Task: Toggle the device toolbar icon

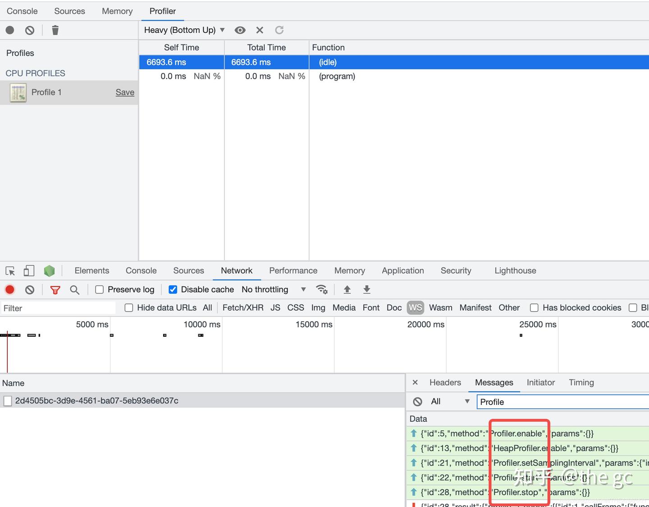Action: [x=28, y=271]
